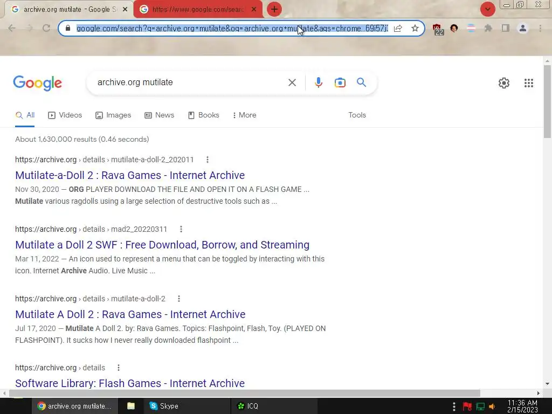This screenshot has height=414, width=552.
Task: Open File Explorer from the taskbar
Action: pyautogui.click(x=131, y=406)
